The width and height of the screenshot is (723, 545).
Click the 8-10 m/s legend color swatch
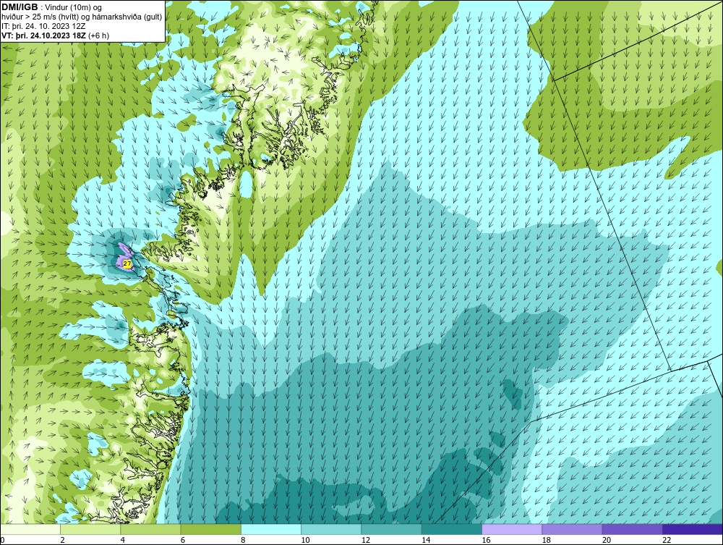click(x=271, y=529)
